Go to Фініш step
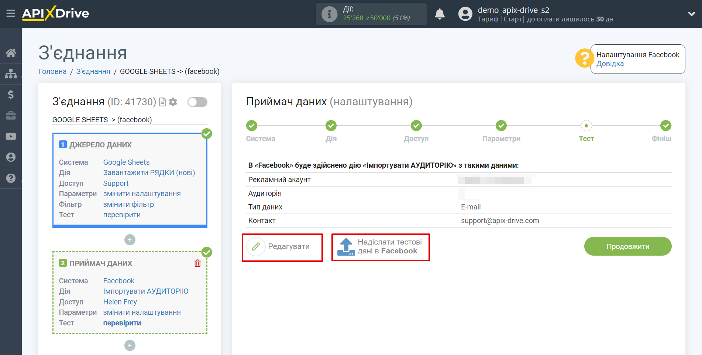The image size is (702, 355). pyautogui.click(x=666, y=126)
